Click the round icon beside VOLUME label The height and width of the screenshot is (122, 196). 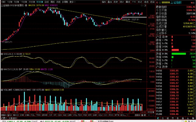(x=2, y=90)
